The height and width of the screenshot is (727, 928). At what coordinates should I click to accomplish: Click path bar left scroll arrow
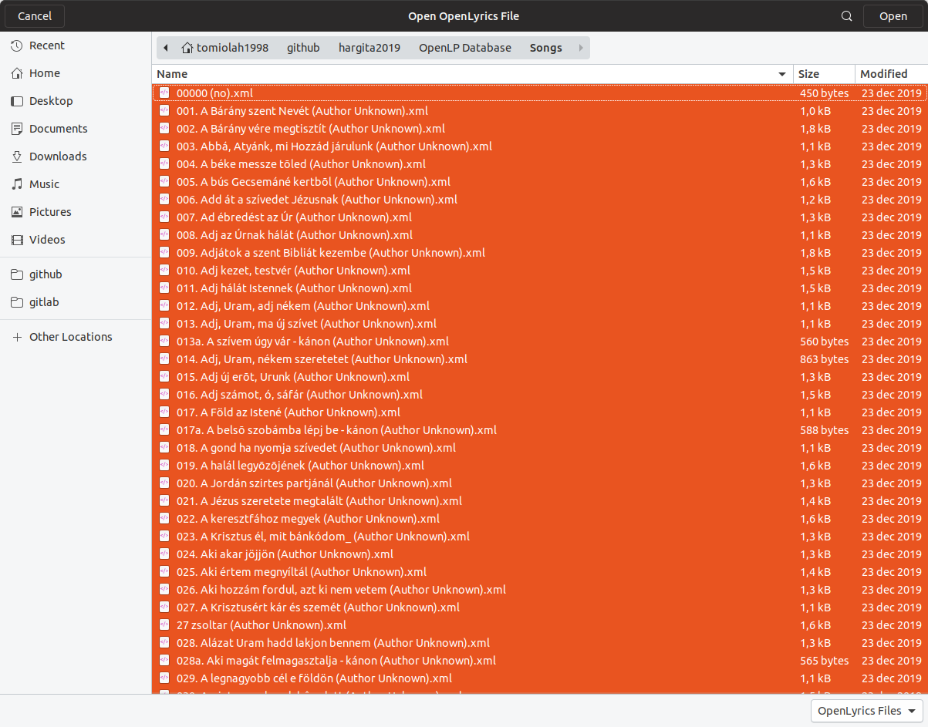click(166, 48)
